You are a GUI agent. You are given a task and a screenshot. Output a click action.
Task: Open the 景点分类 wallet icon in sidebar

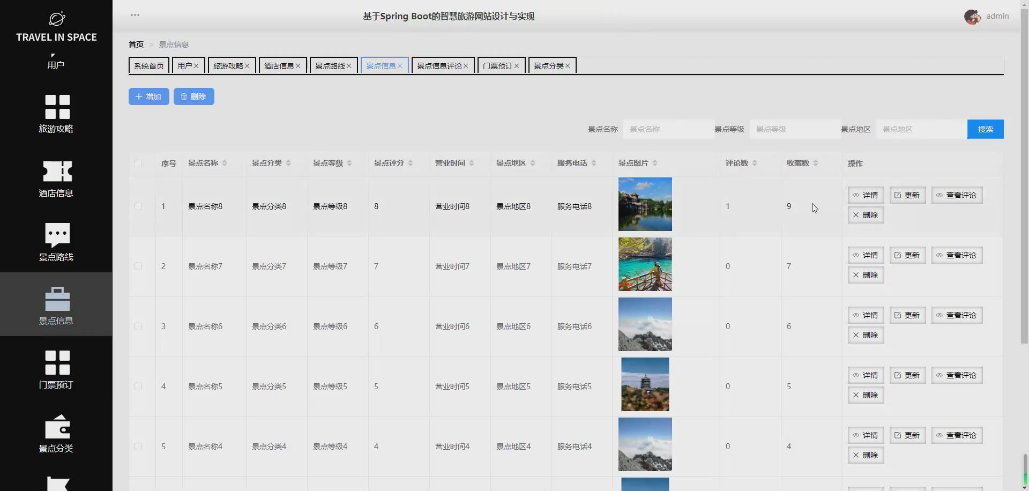coord(57,427)
